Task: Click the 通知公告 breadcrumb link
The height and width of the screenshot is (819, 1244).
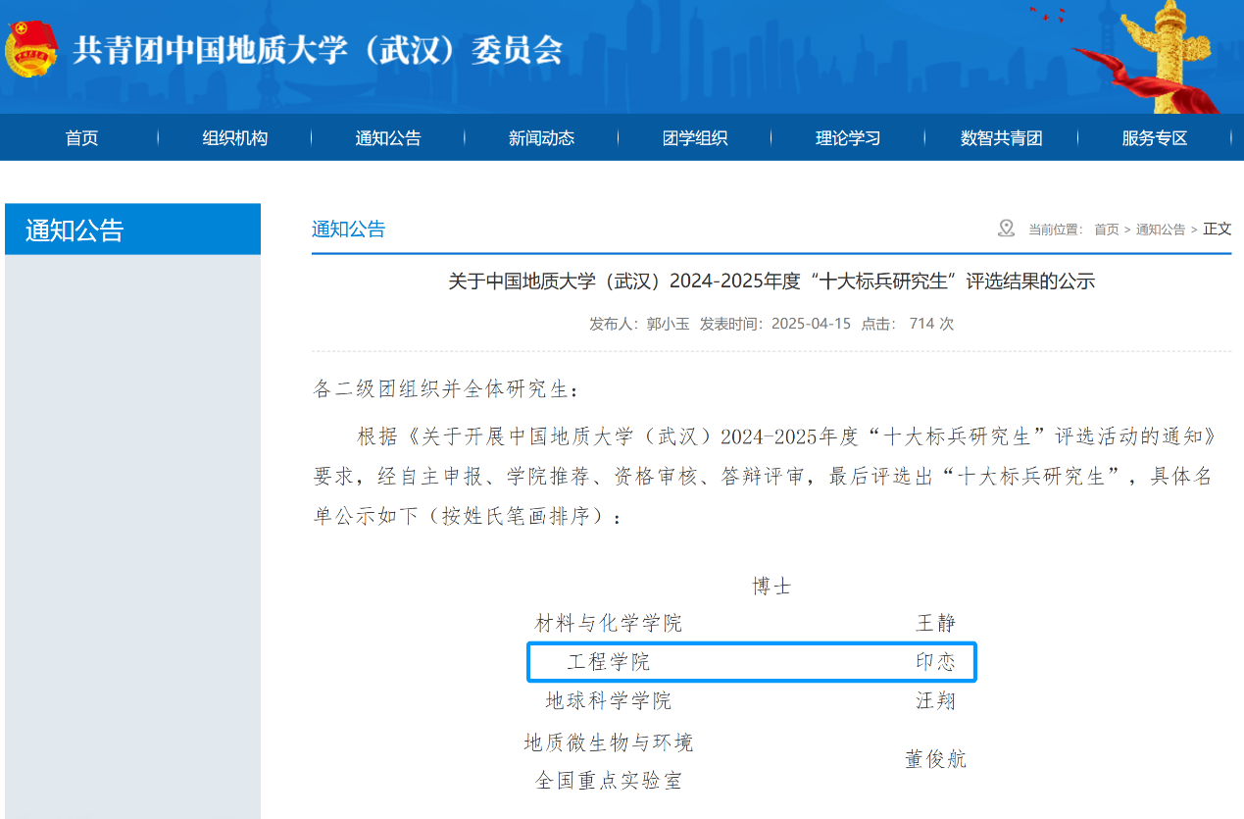Action: (x=1160, y=230)
